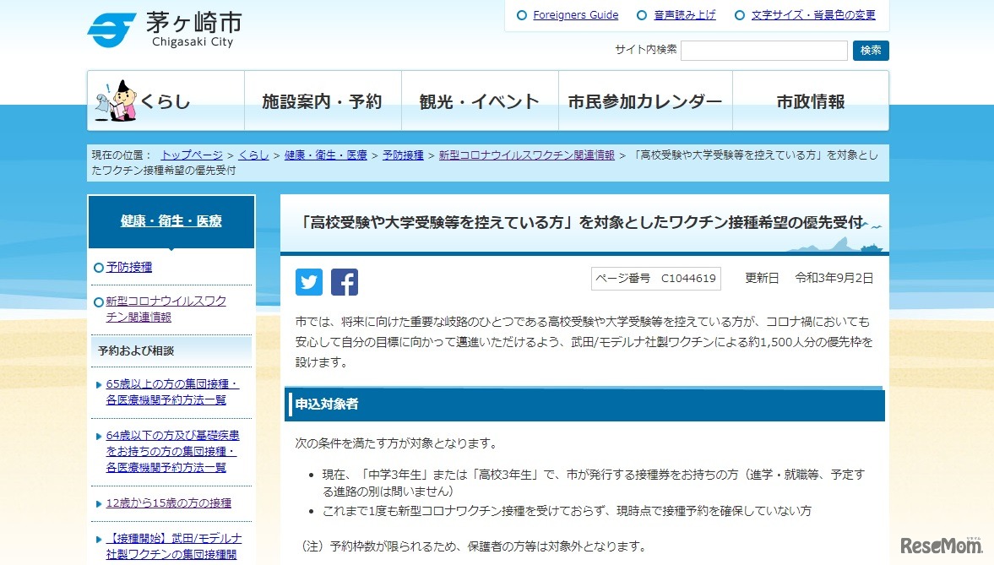
Task: Share the page on Twitter
Action: pyautogui.click(x=308, y=281)
